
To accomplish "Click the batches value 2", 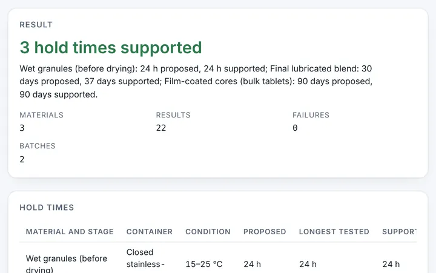I will [22, 159].
